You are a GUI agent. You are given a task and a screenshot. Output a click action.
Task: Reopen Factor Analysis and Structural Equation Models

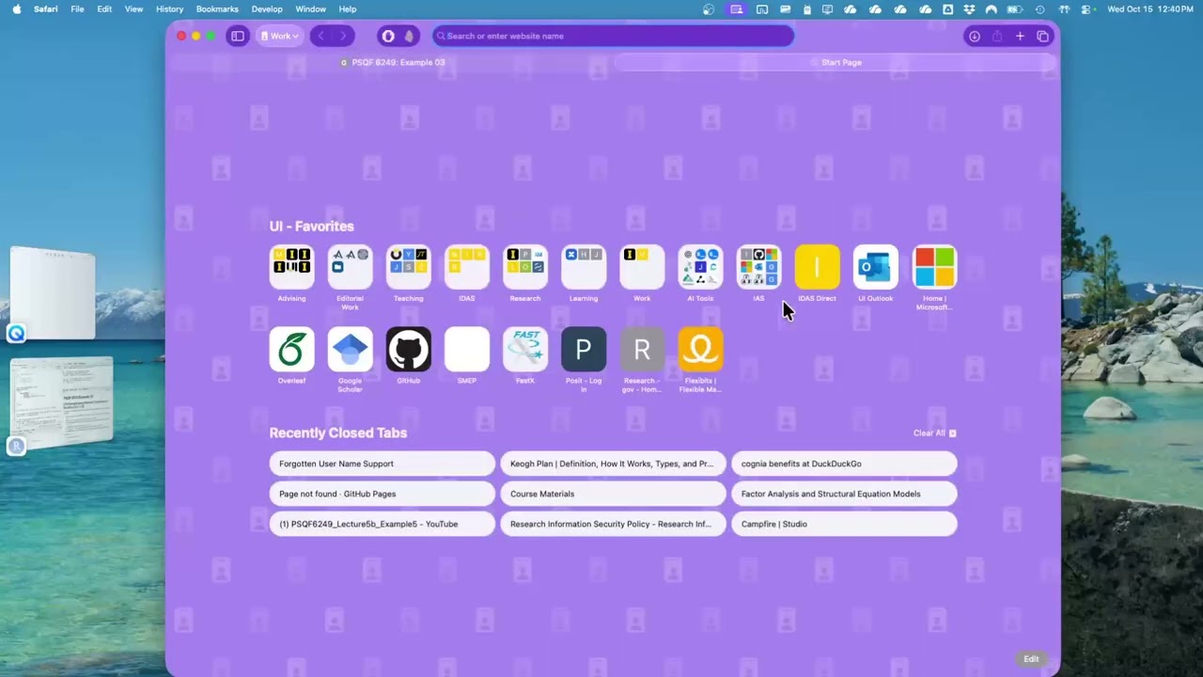coord(844,494)
